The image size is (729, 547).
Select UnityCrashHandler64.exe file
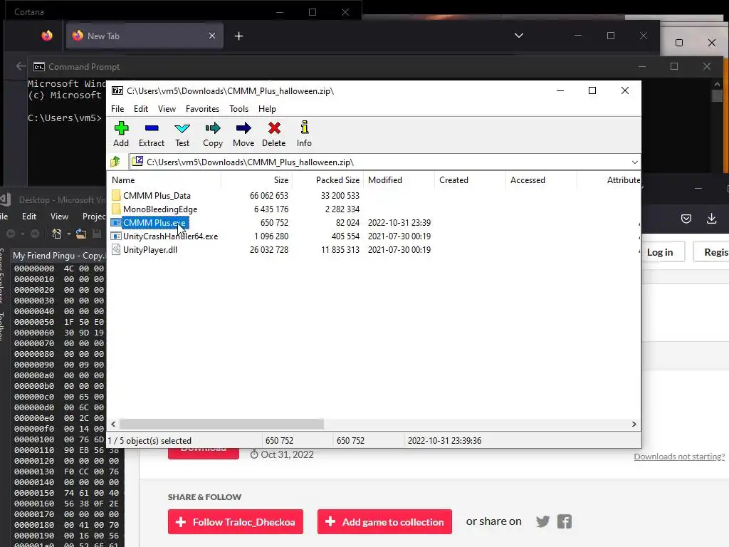[x=170, y=236]
